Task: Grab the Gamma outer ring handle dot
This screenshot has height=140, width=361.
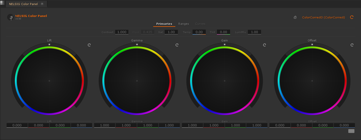Action: tap(137, 44)
